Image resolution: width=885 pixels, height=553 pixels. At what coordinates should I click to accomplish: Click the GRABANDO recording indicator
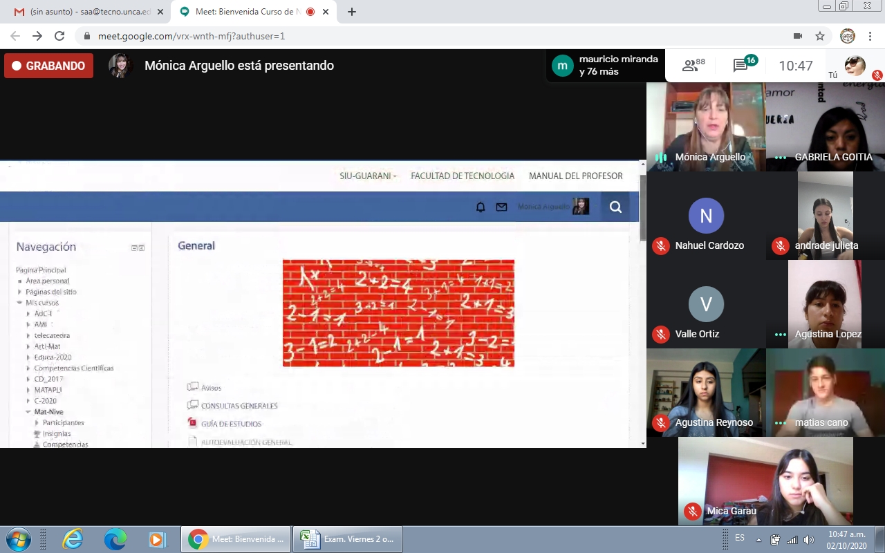point(48,66)
